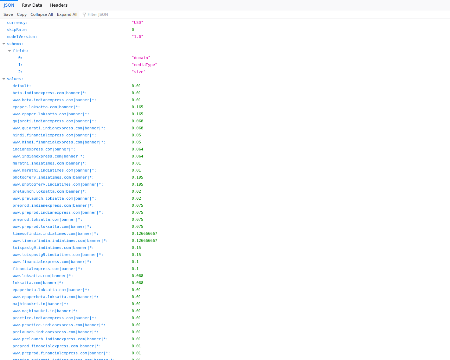Select www.practice.indianexpress.com|banner|* key
This screenshot has height=360, width=450.
click(x=59, y=325)
